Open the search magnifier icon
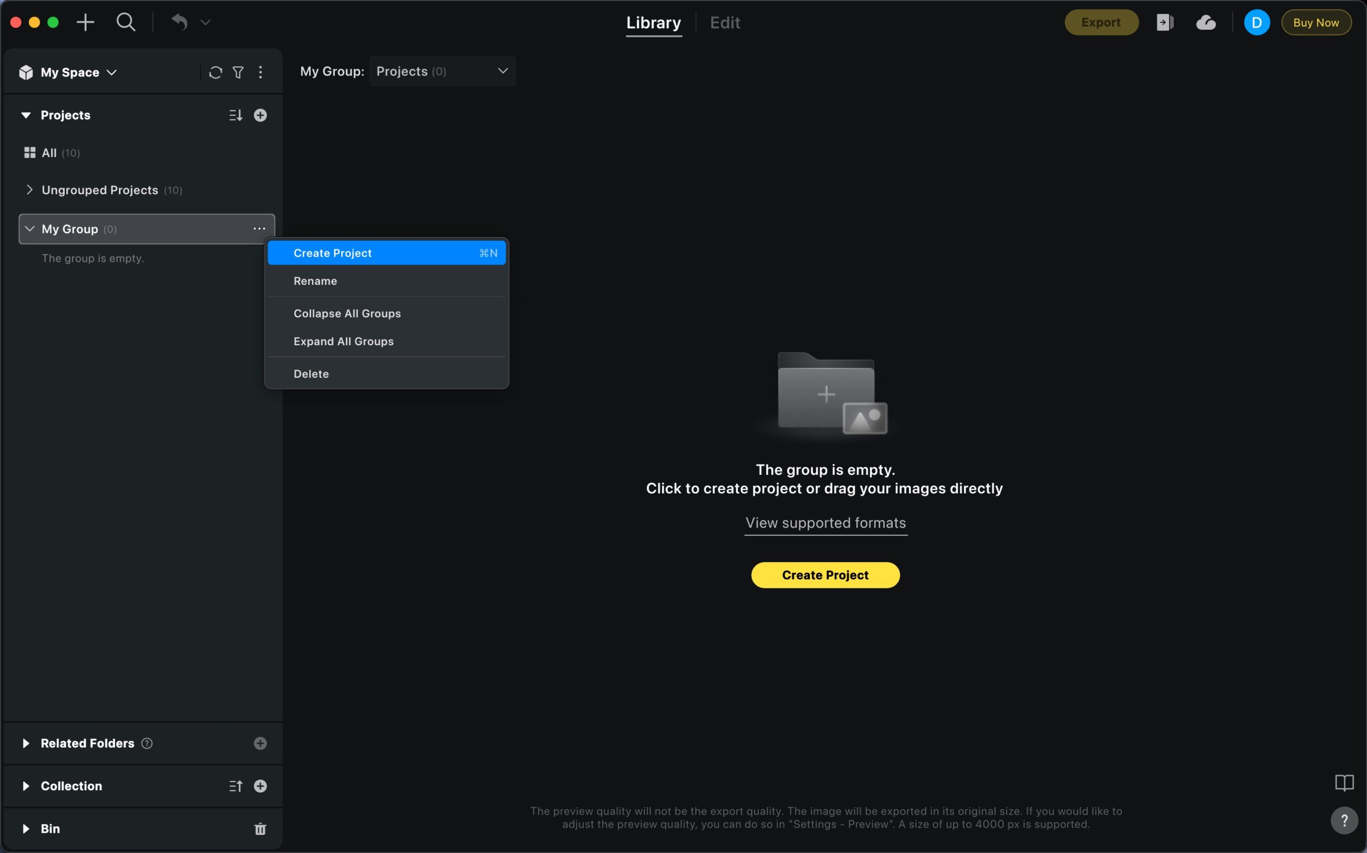The image size is (1367, 853). [x=126, y=22]
